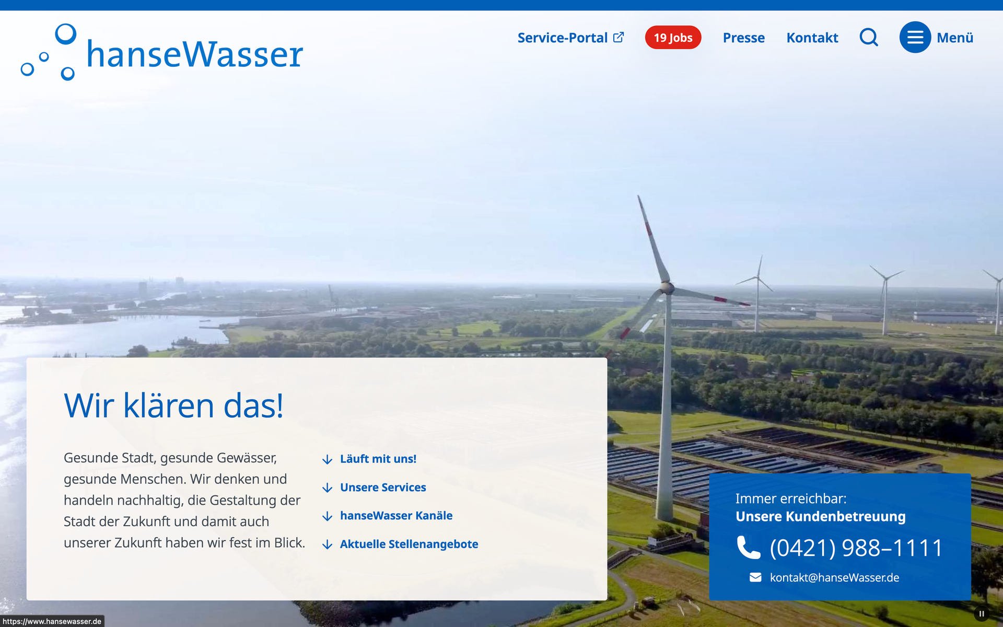The height and width of the screenshot is (627, 1003).
Task: Click the phone handset icon
Action: (x=748, y=548)
